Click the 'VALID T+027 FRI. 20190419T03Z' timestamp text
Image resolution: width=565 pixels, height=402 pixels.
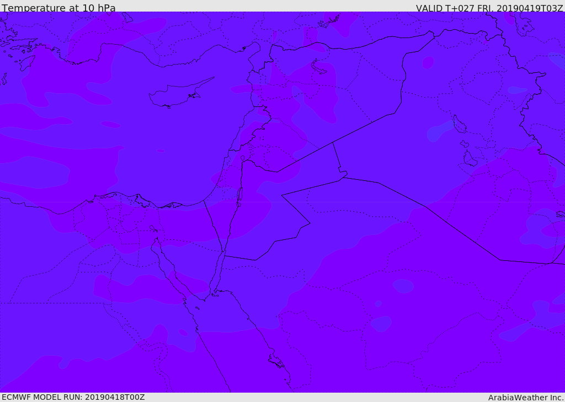tap(489, 8)
